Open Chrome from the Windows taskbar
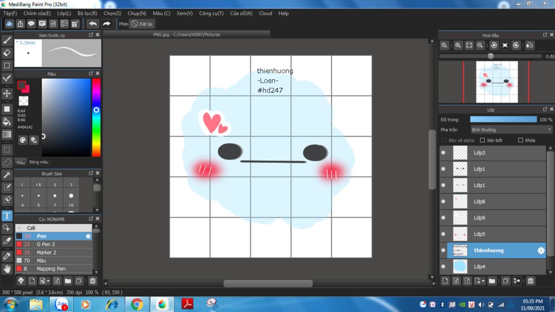555x312 pixels. point(137,304)
